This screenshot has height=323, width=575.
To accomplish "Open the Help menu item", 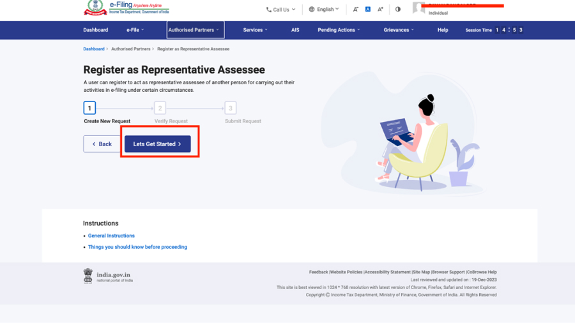I will 443,30.
